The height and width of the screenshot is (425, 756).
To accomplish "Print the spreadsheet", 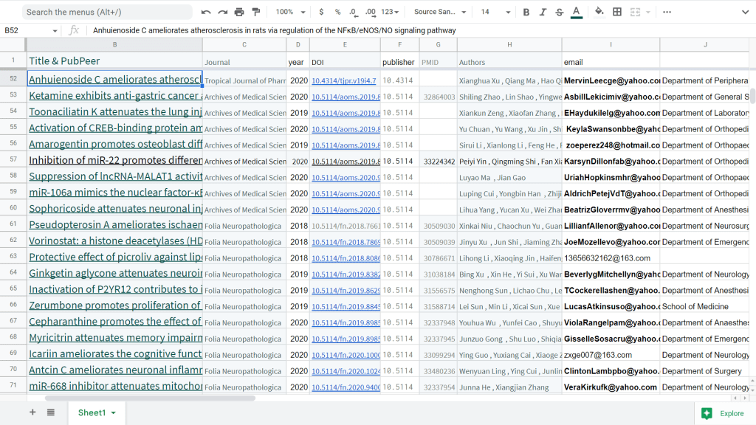I will coord(239,12).
